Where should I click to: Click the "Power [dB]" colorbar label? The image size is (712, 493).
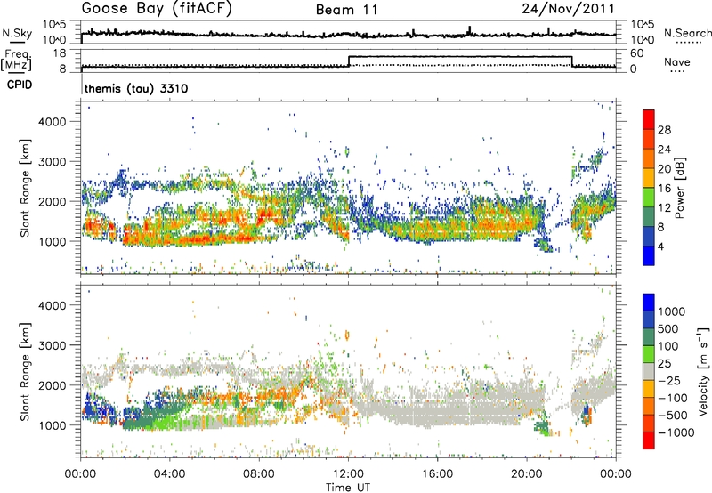pos(680,189)
